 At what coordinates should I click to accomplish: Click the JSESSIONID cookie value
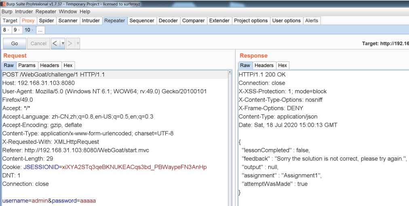pos(134,167)
